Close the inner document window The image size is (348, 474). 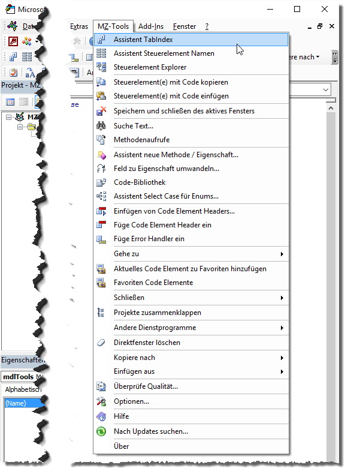332,26
